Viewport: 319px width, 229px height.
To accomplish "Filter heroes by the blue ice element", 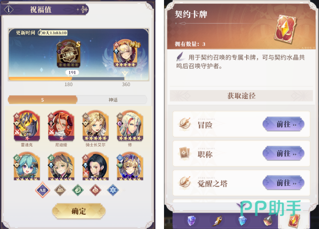I will click(113, 190).
